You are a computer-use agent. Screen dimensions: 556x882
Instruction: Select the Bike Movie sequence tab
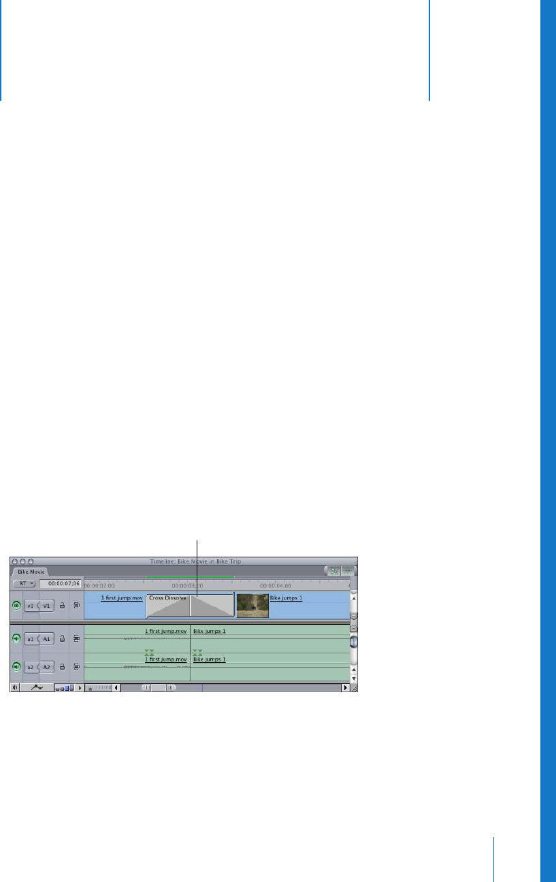29,572
